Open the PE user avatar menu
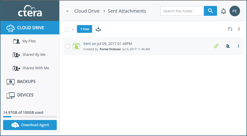The image size is (247, 136). 235,11
